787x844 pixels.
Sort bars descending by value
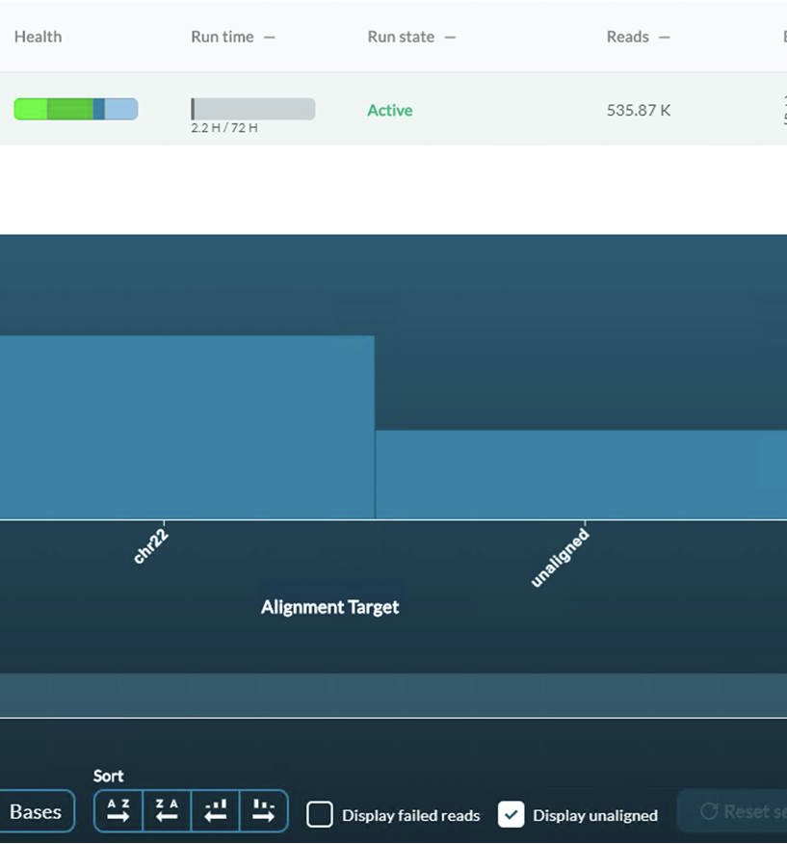(x=263, y=810)
